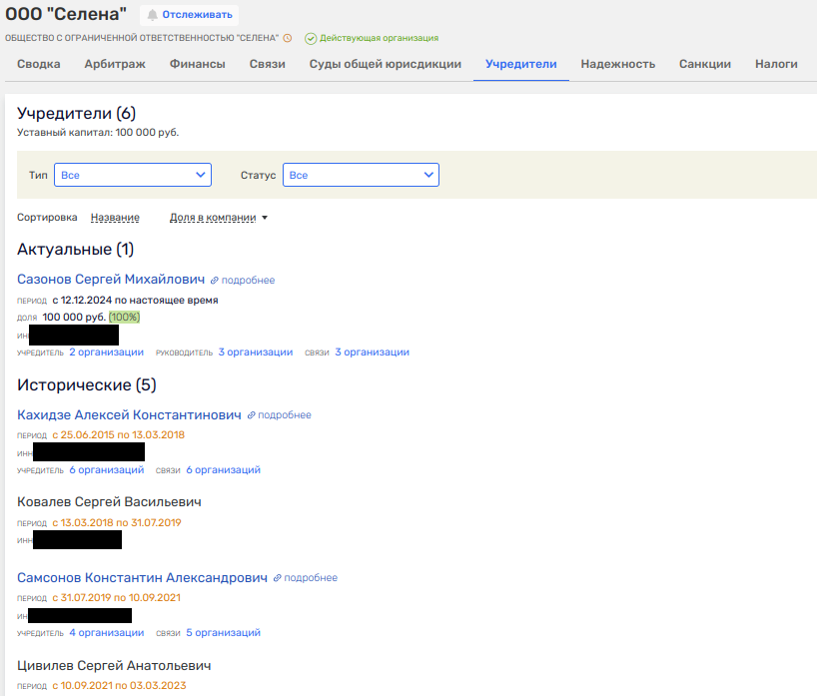Screen dimensions: 817x696
Task: Open Самсонов Константин Александрович profile link
Action: click(x=142, y=578)
